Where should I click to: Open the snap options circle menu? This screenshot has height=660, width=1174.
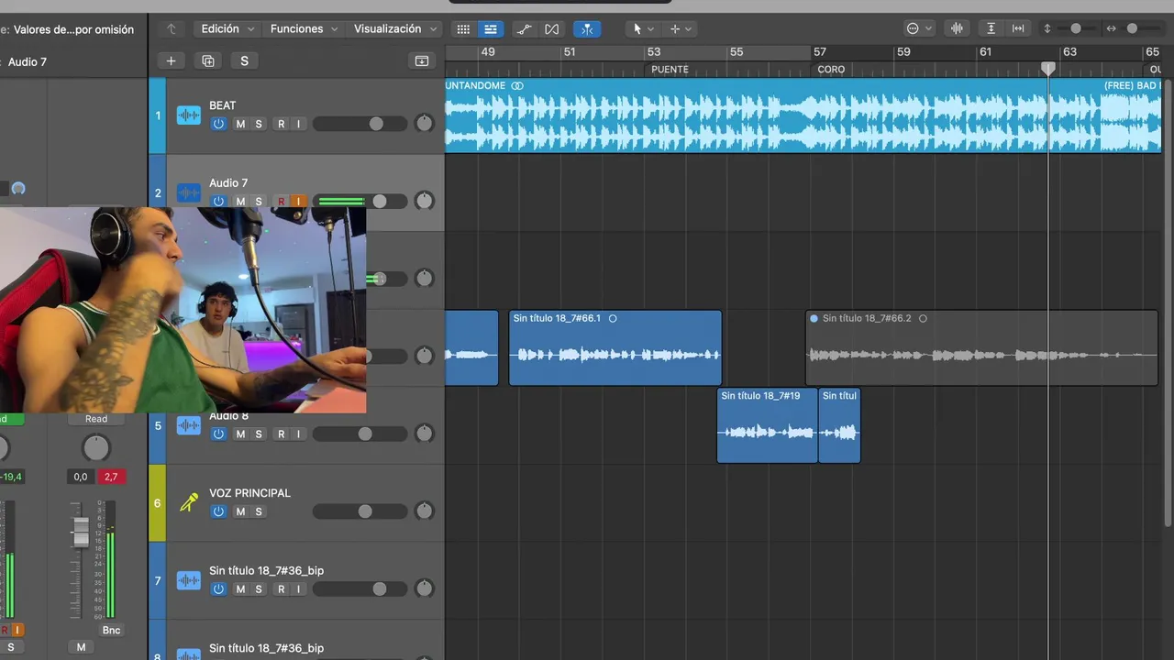919,29
